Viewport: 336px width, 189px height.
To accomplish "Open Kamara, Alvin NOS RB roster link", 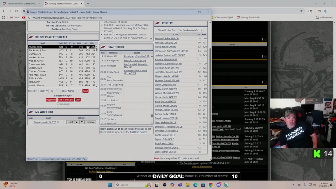I will point(166,60).
